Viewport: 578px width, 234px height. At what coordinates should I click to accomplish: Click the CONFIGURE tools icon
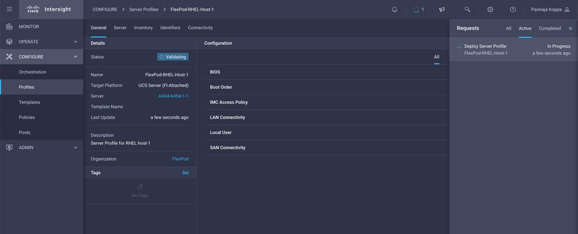tap(9, 56)
